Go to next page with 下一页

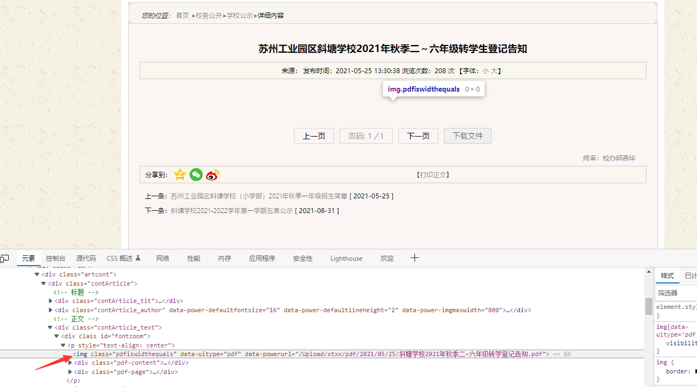coord(418,136)
